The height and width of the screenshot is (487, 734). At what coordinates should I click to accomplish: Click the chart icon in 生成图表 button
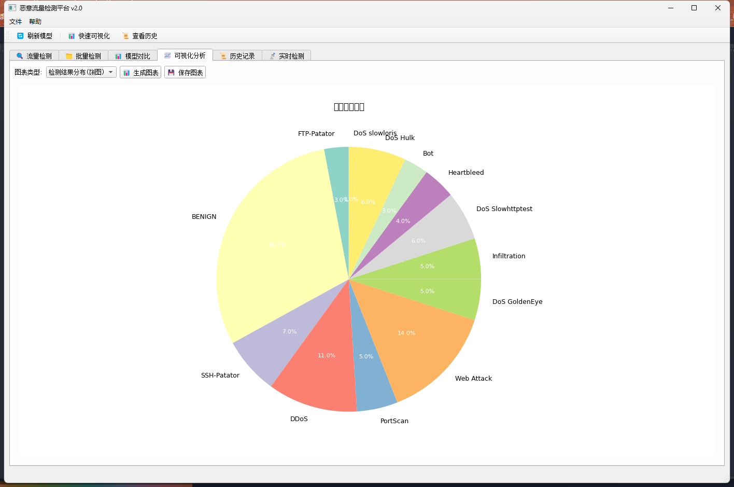pyautogui.click(x=126, y=73)
